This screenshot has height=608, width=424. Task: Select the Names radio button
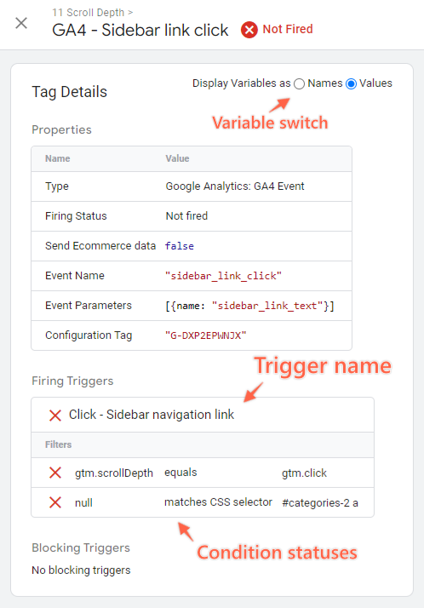tap(299, 83)
